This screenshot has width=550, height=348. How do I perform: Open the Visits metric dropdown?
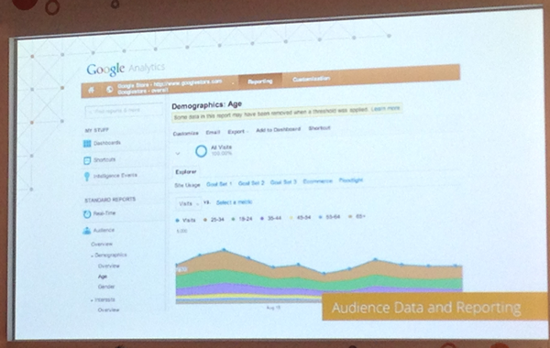click(x=188, y=203)
